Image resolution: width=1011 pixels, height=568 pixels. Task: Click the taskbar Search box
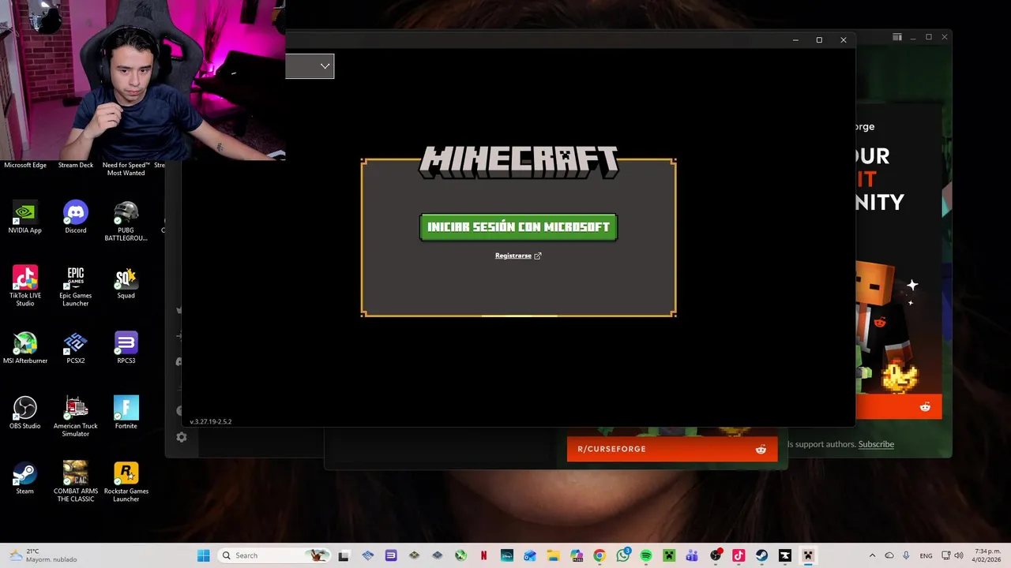tap(273, 555)
